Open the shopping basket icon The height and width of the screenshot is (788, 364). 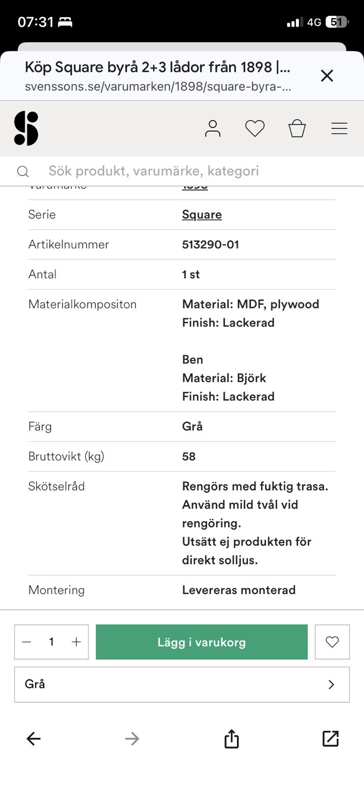pos(297,129)
